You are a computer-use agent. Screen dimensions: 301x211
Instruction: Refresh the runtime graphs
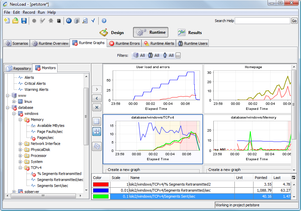click(97, 146)
